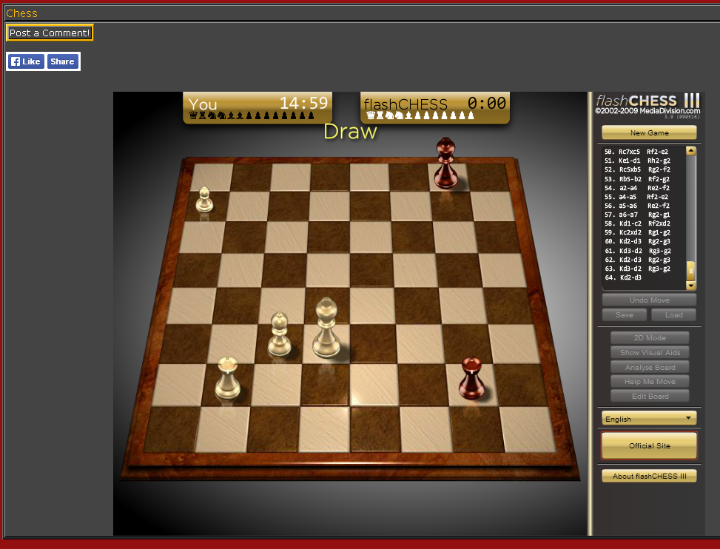Click the move list scrollbar thumb

point(691,270)
